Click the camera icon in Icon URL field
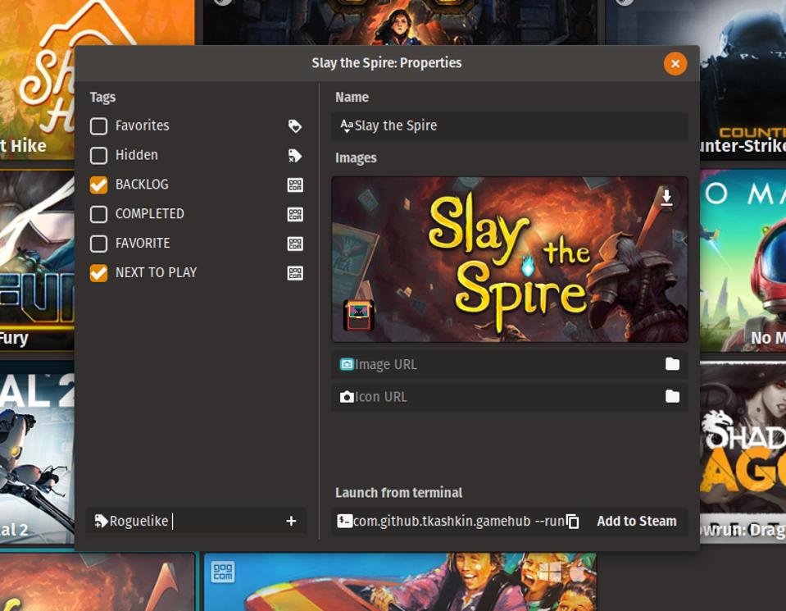 pos(347,397)
